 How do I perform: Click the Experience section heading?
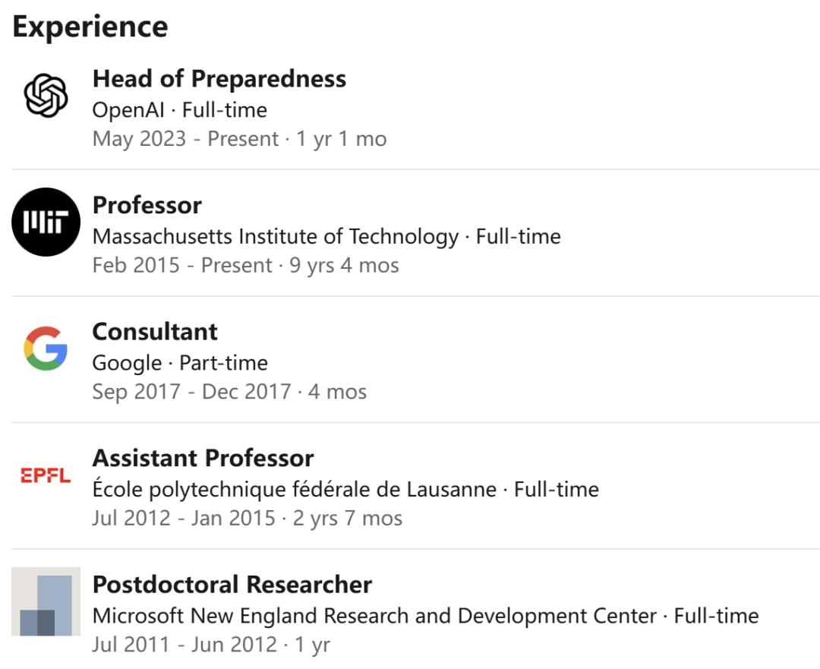90,27
